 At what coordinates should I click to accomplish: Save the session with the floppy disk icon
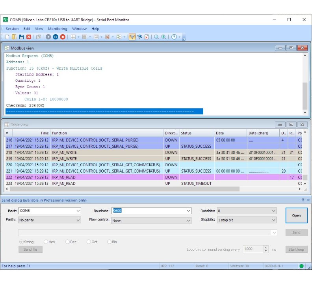pos(22,37)
